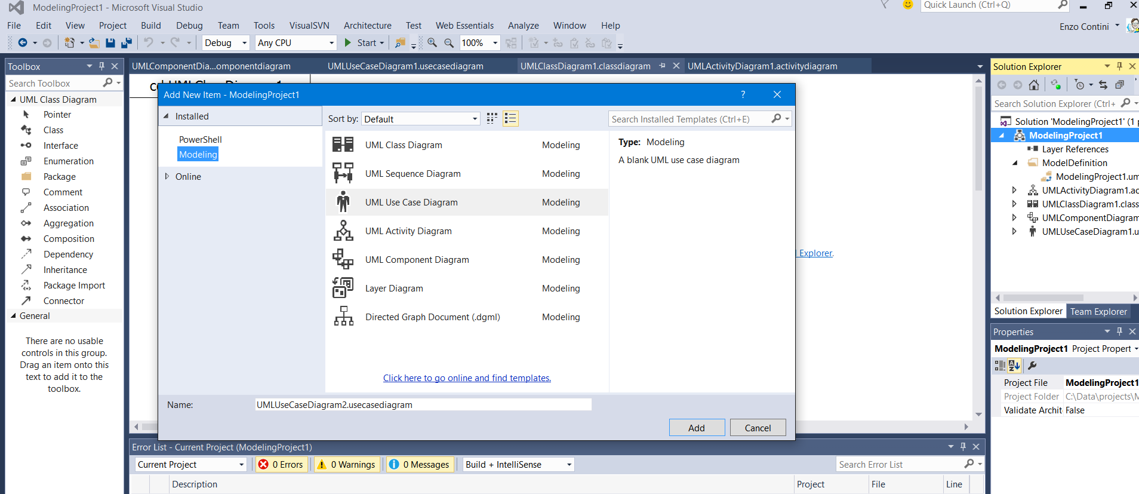Toggle the 0 Errors filter
The image size is (1139, 494).
pos(282,464)
